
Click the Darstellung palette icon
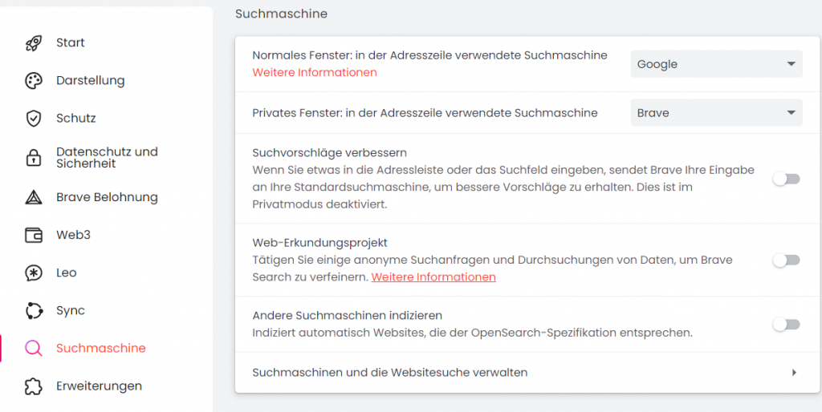pos(34,81)
